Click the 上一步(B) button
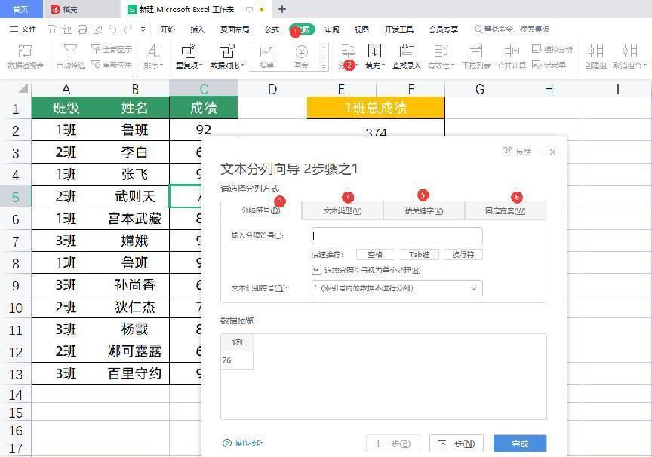 click(393, 443)
